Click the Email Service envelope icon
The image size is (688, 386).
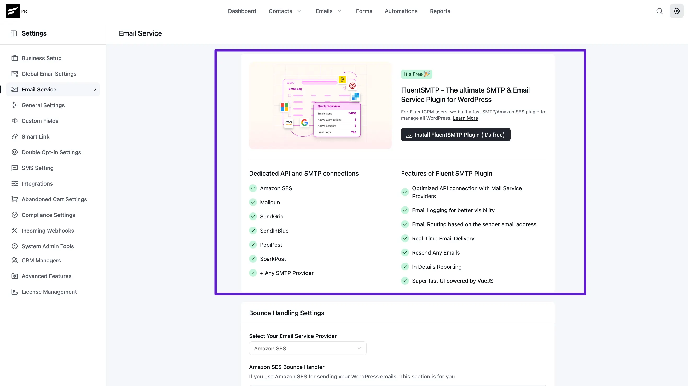(15, 89)
